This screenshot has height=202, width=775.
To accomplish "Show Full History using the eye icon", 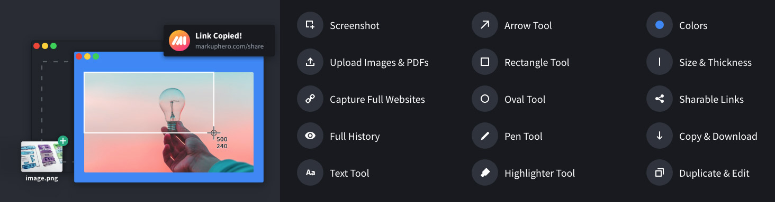I will [x=310, y=136].
